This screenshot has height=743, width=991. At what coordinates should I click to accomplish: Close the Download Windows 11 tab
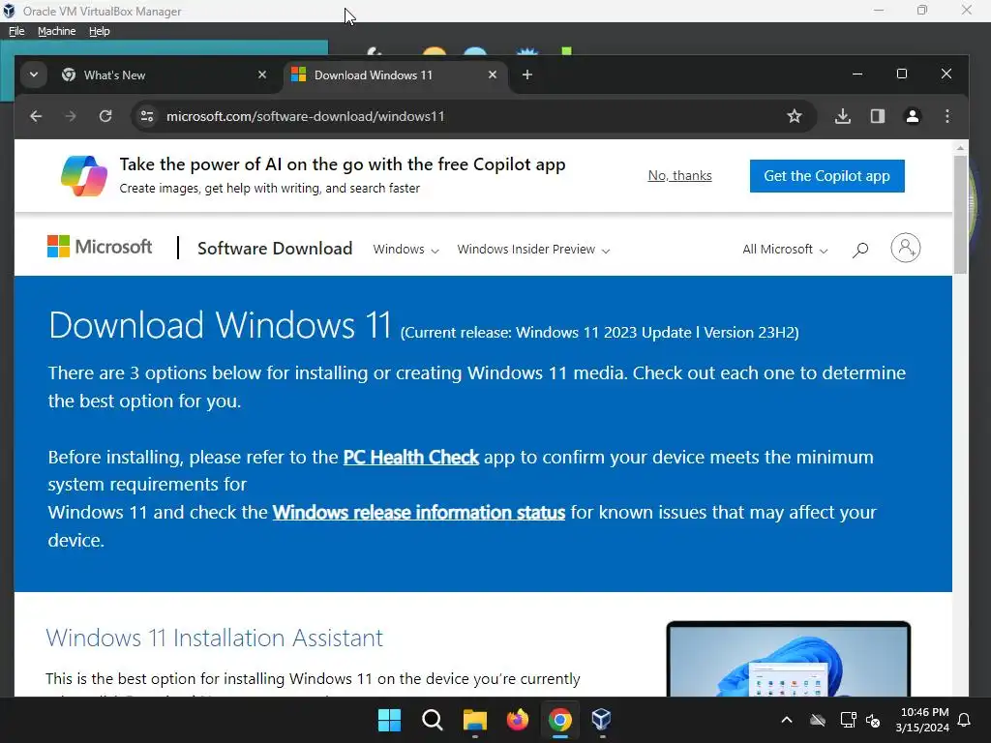(x=493, y=75)
